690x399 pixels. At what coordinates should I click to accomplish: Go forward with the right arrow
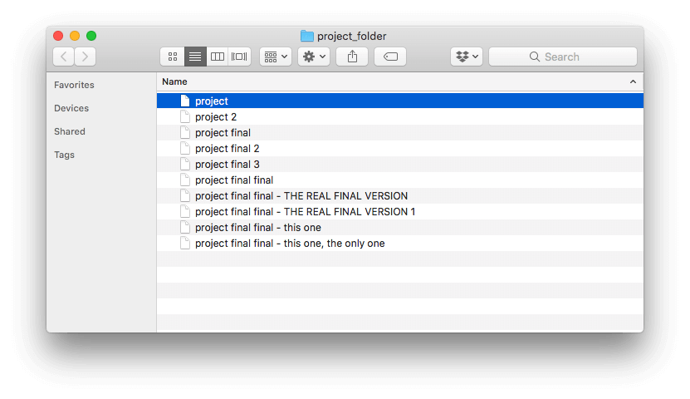[x=85, y=57]
